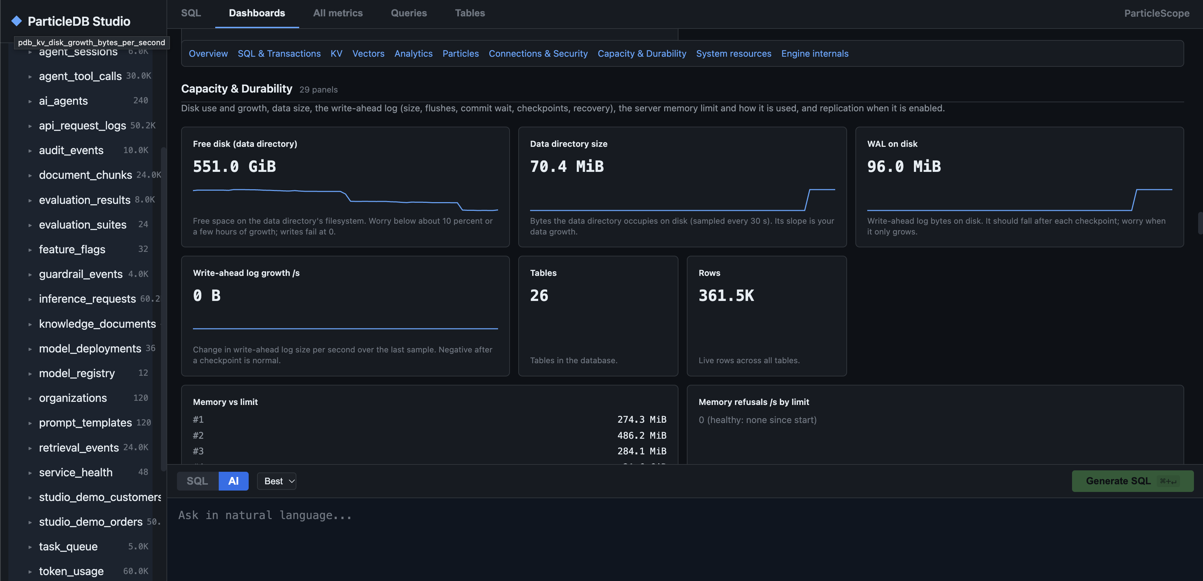Click the WAL on disk sparkline

pyautogui.click(x=1019, y=200)
